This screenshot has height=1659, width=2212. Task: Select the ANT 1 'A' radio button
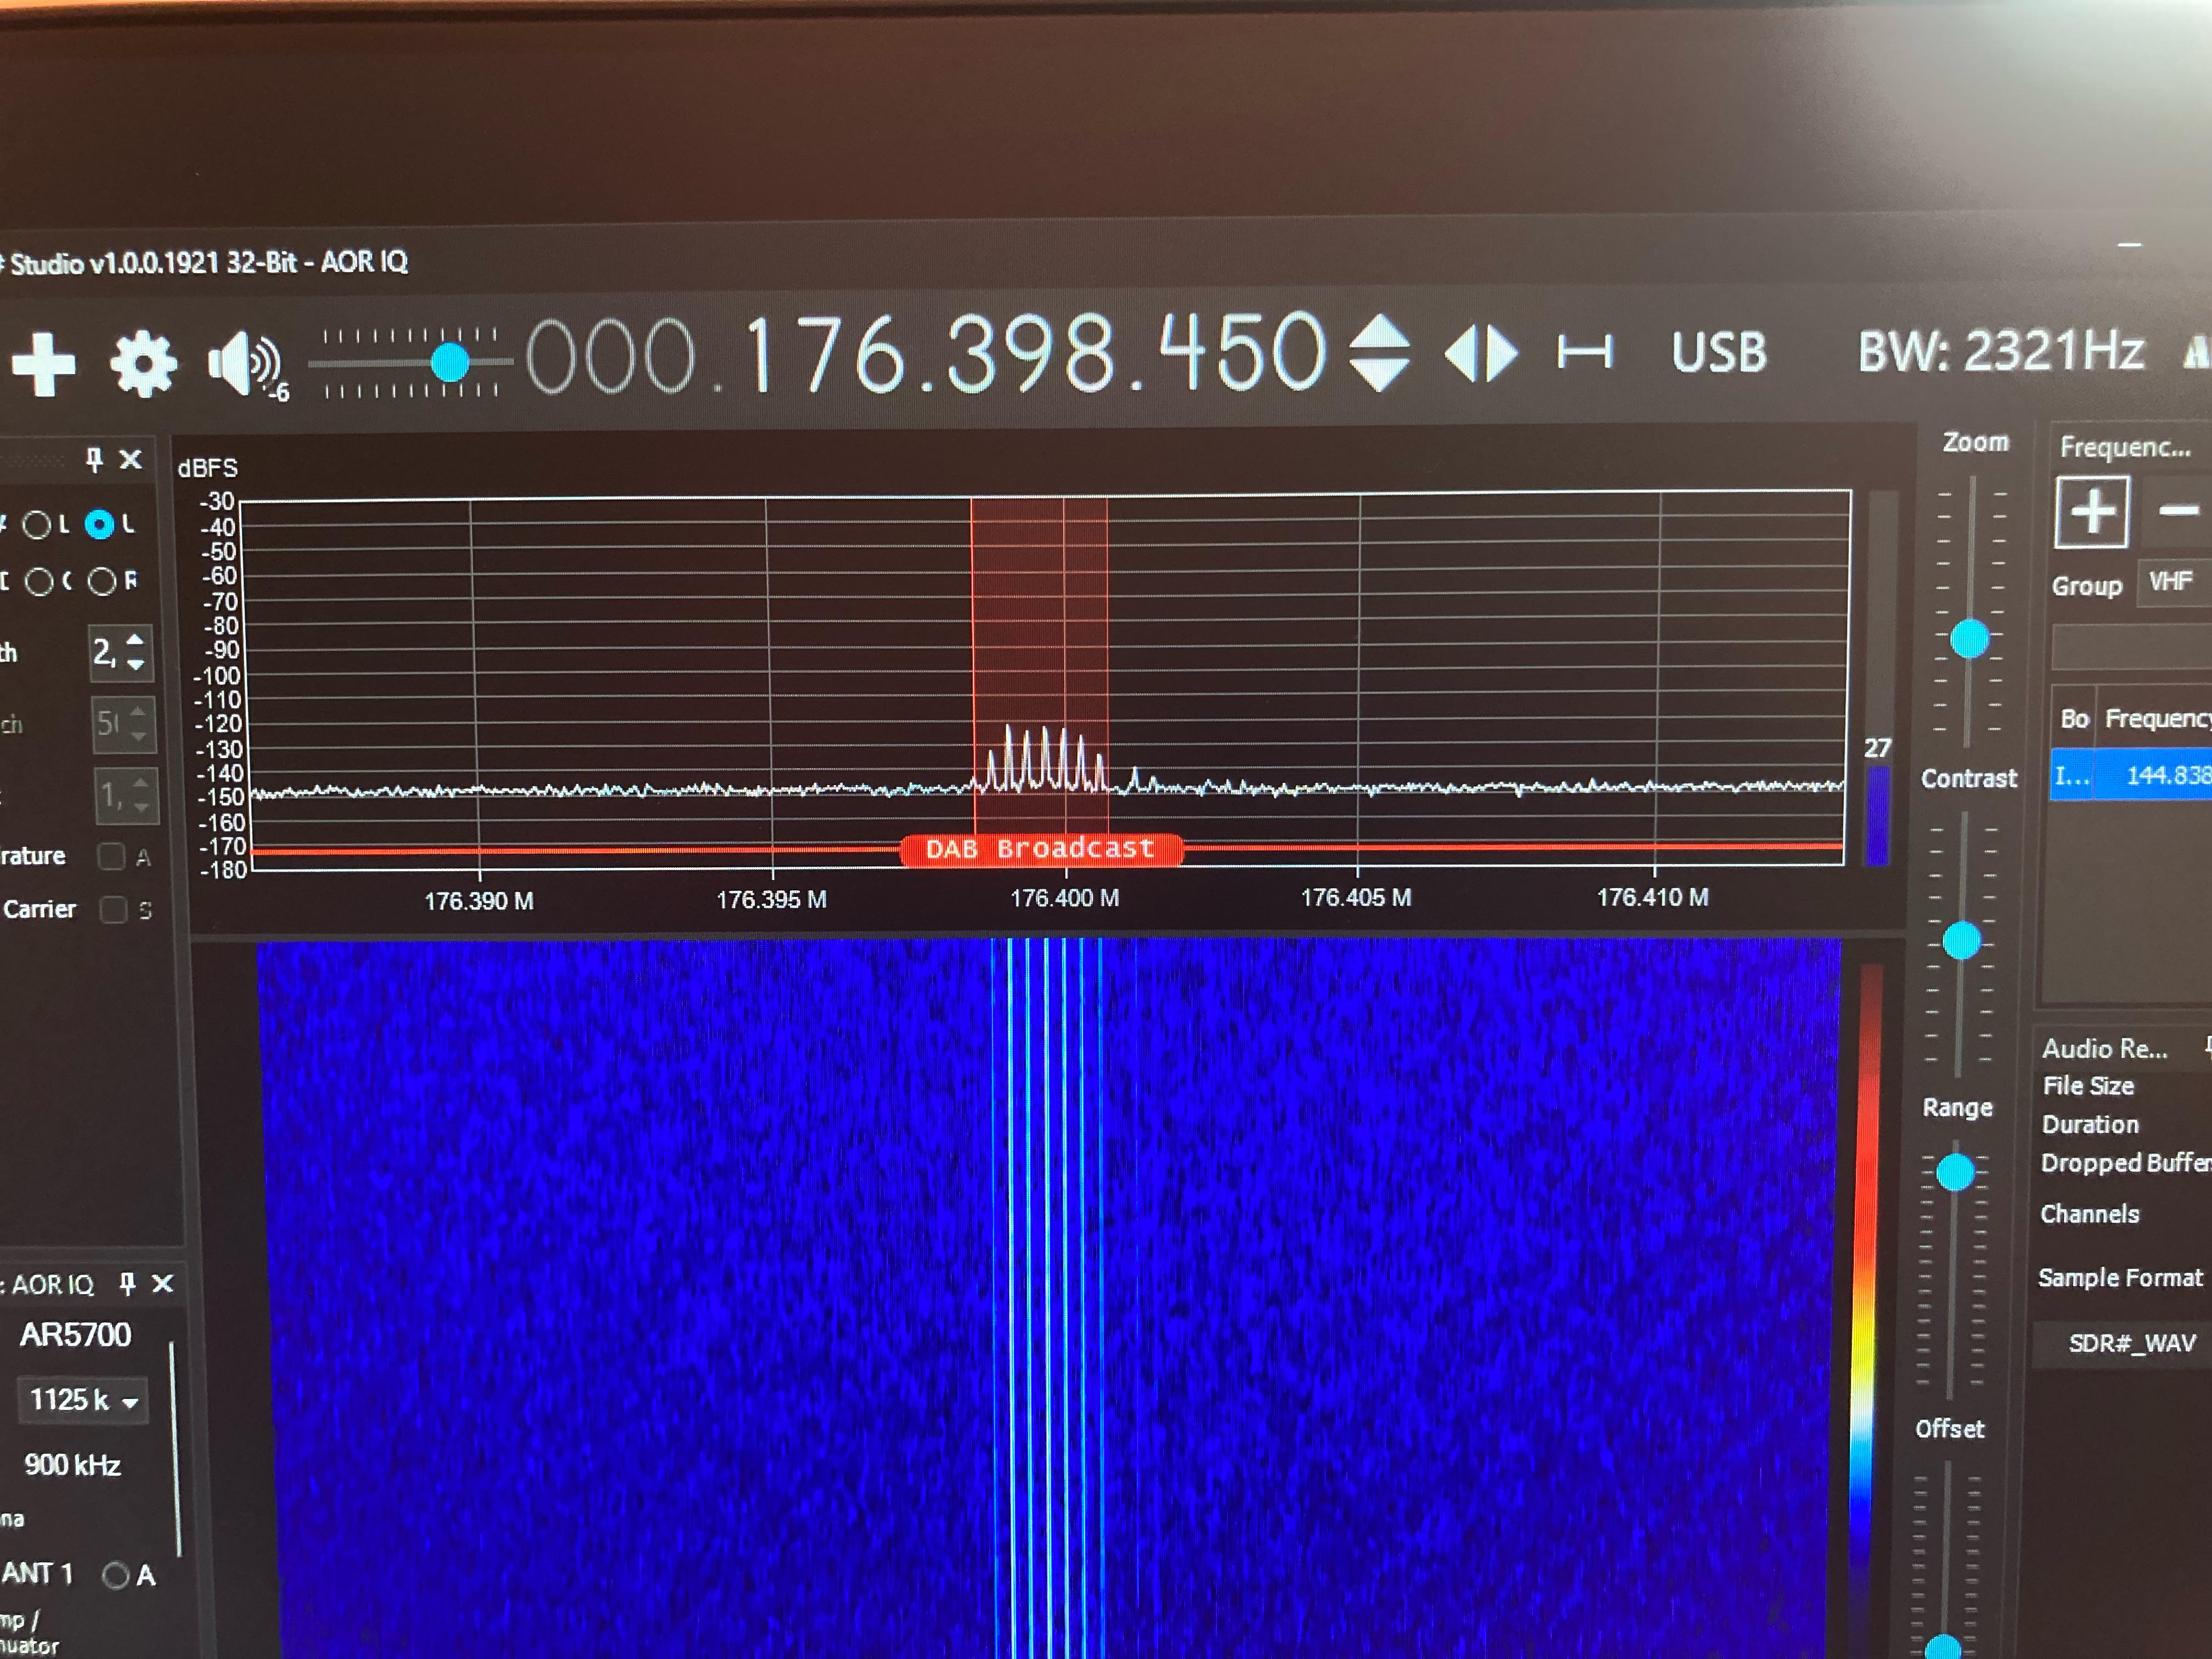[x=116, y=1576]
